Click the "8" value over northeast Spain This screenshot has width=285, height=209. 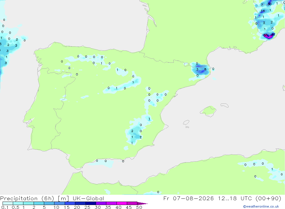click(205, 69)
